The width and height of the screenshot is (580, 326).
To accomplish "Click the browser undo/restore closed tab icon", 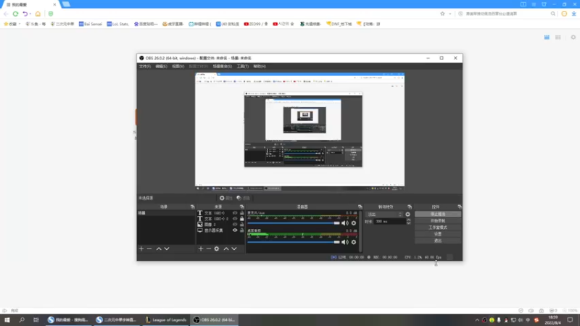I will 25,14.
